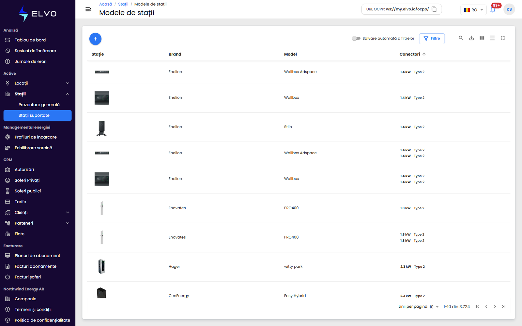Change rows per page dropdown
The height and width of the screenshot is (326, 522).
pos(434,307)
